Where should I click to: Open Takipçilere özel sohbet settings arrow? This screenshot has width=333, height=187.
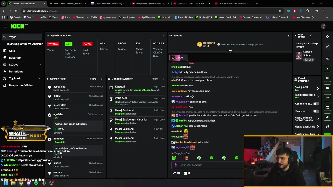tap(318, 96)
